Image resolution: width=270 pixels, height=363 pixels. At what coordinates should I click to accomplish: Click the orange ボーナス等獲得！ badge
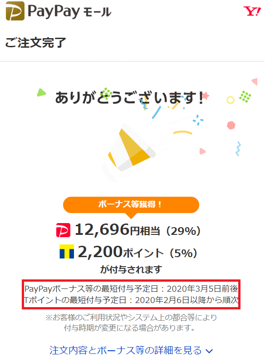pos(131,204)
